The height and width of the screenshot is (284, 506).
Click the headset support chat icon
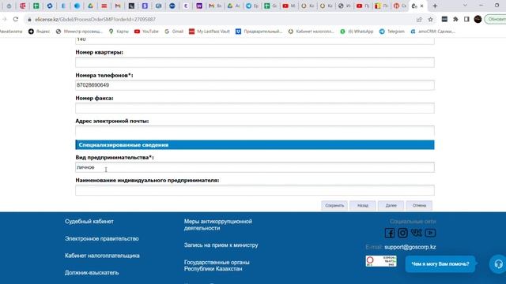point(498,264)
